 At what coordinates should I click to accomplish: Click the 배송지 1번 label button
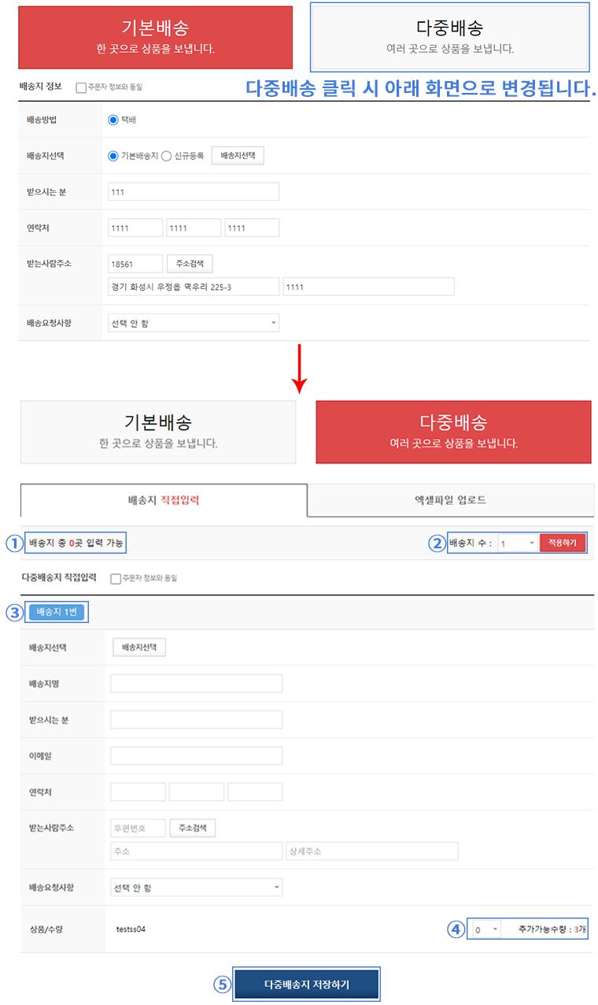[x=57, y=612]
